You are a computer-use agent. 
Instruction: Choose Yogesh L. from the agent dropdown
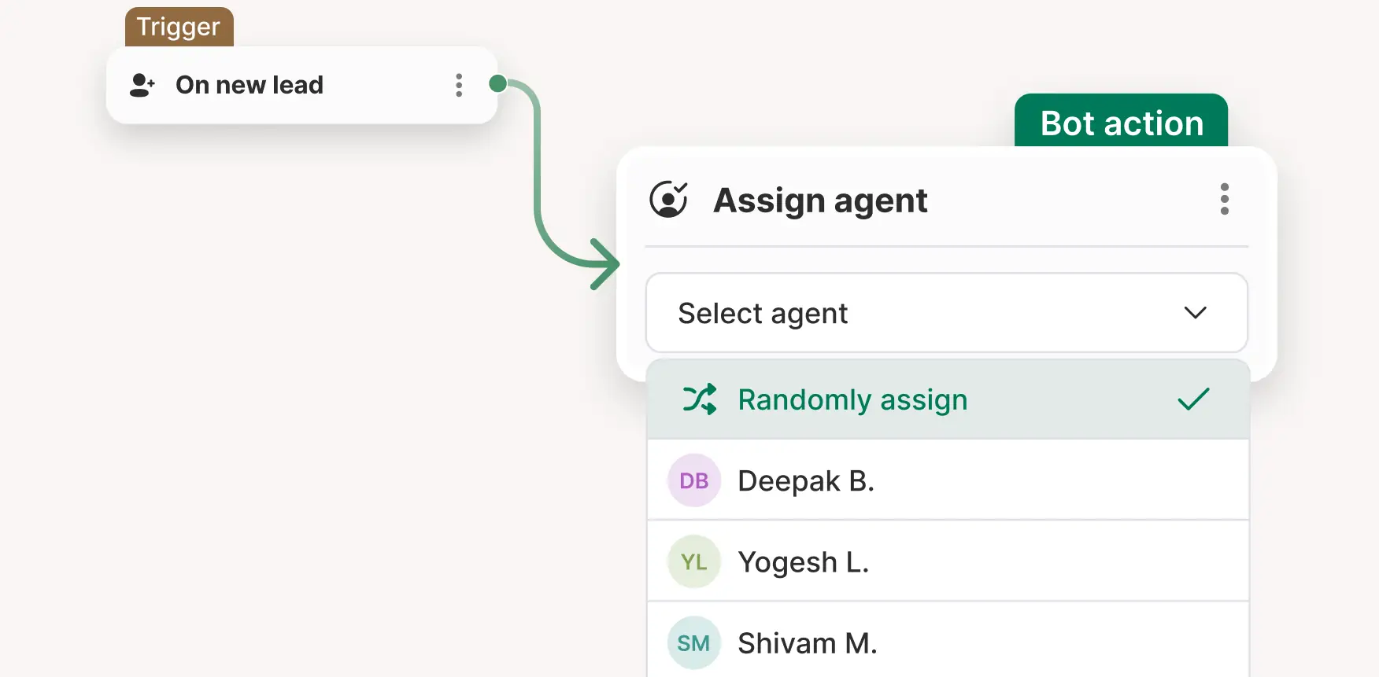click(804, 561)
